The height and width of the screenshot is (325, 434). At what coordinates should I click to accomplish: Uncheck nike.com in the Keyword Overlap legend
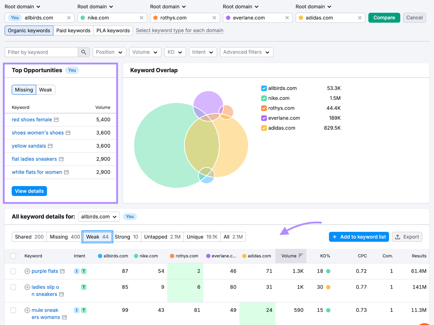(264, 98)
